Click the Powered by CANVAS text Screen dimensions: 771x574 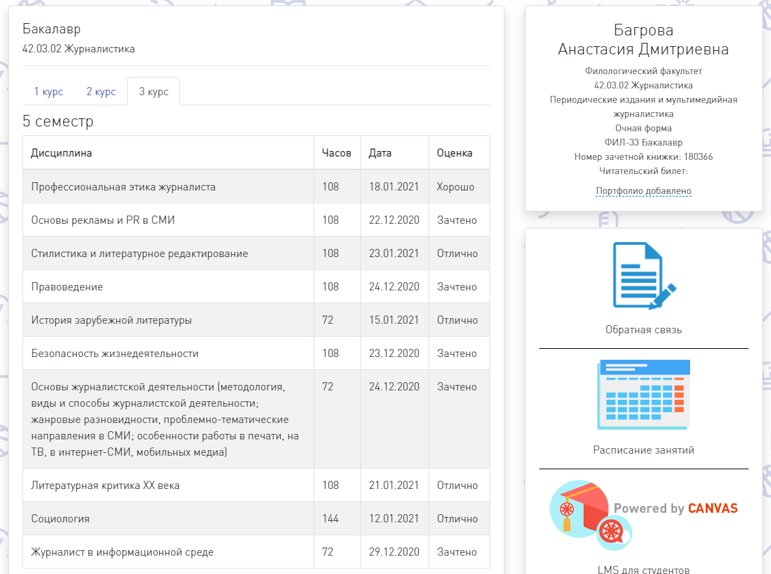[x=675, y=508]
